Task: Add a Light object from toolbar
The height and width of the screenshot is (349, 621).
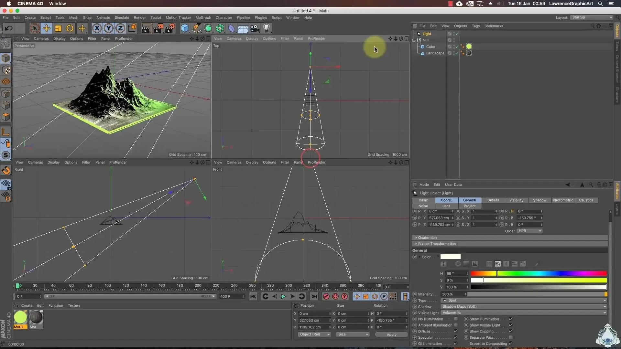Action: pos(267,28)
